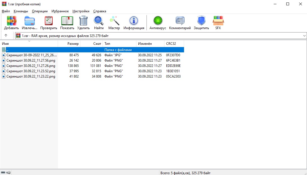Expand the archive path dropdown arrow
The width and height of the screenshot is (307, 175).
point(304,36)
